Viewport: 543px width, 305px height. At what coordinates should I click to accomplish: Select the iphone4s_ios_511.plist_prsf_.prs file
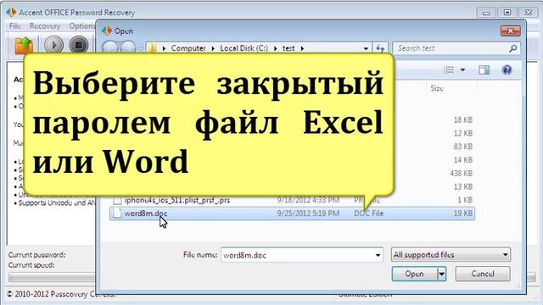click(177, 200)
